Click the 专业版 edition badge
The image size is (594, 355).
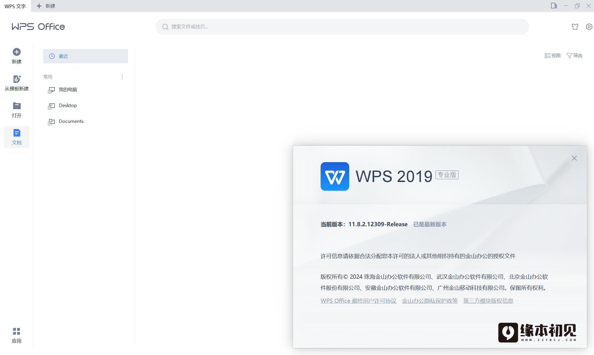447,175
